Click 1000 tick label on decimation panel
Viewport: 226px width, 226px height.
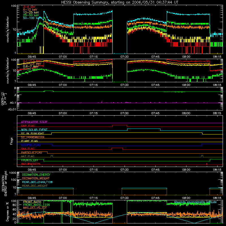point(13,173)
